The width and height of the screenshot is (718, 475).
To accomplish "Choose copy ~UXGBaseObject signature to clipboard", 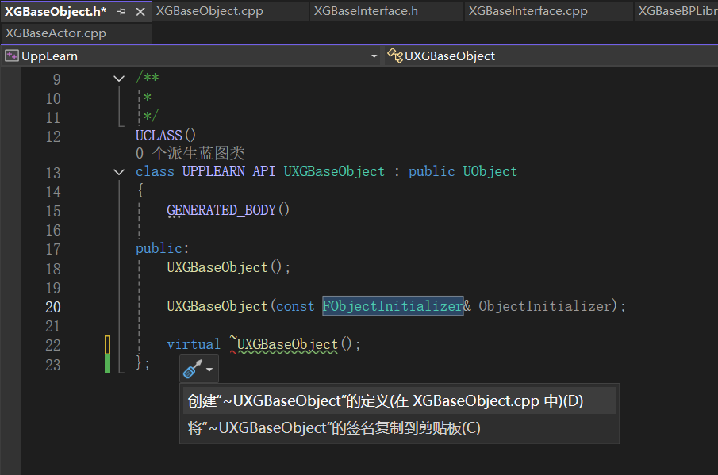I will pos(399,428).
